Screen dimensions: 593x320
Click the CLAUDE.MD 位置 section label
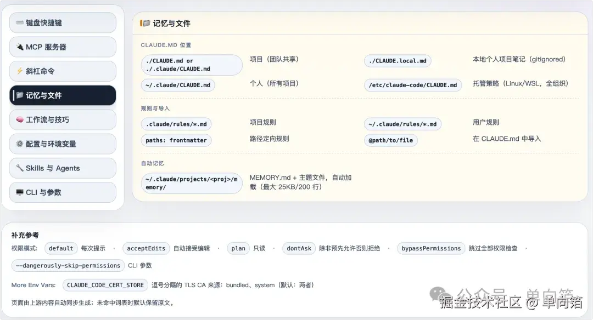tap(166, 45)
